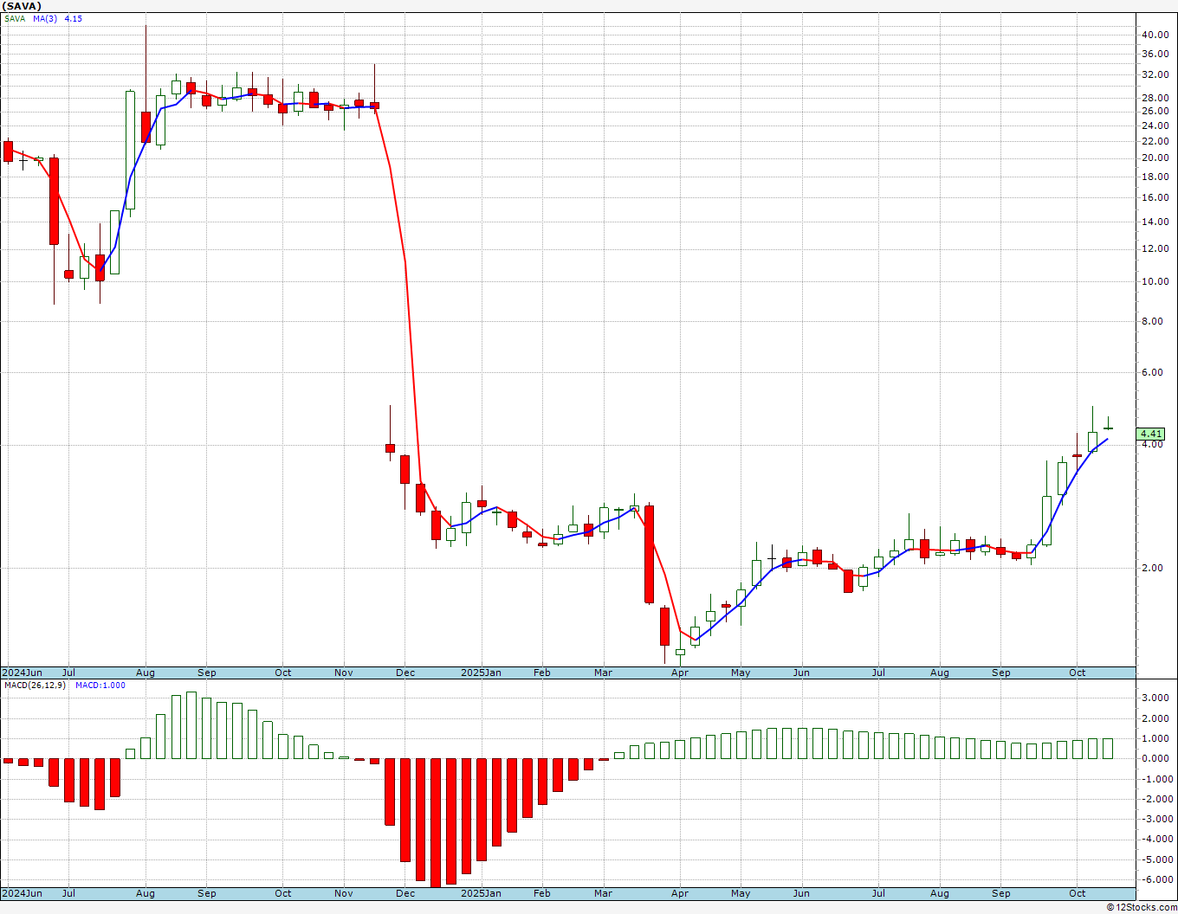Select Nov on the MACD panel date axis
1178x914 pixels.
pyautogui.click(x=344, y=893)
